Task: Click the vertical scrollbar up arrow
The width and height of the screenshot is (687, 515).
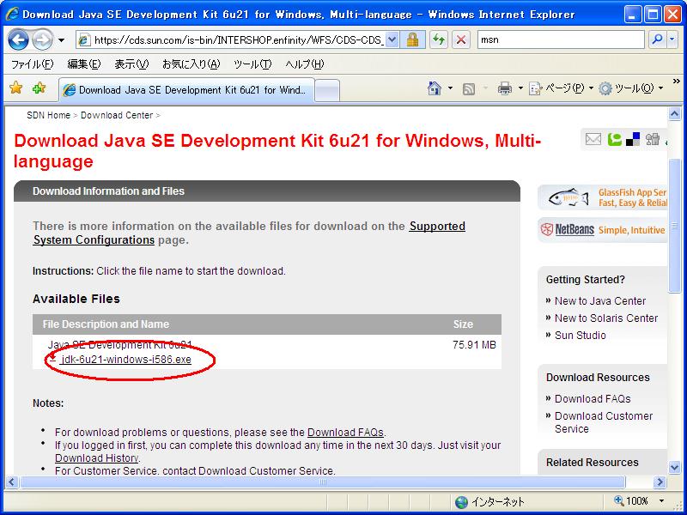Action: (x=675, y=114)
